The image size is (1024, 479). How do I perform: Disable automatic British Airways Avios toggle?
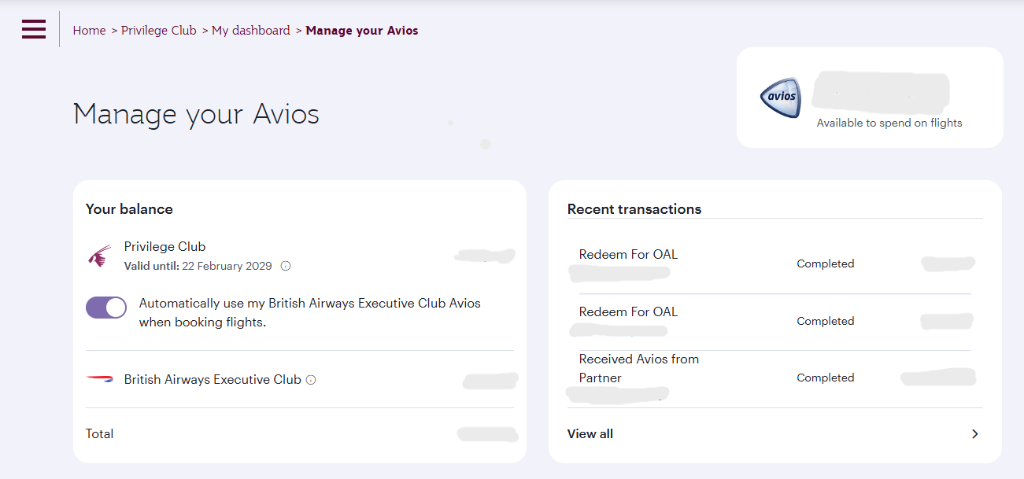click(x=106, y=308)
